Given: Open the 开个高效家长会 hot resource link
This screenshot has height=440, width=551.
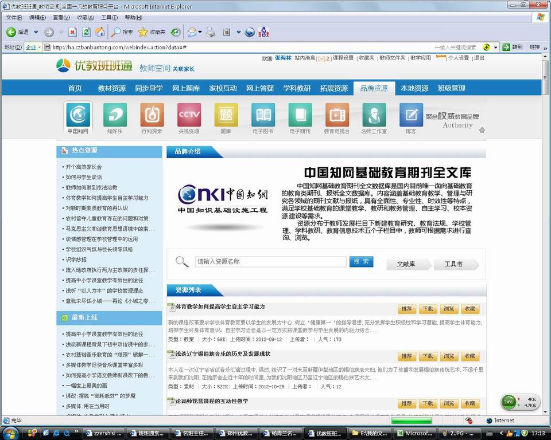Looking at the screenshot, I should pyautogui.click(x=84, y=167).
